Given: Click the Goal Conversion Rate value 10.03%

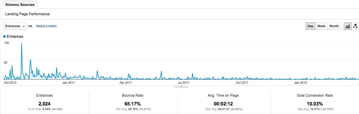Looking at the screenshot, I should (x=315, y=104).
